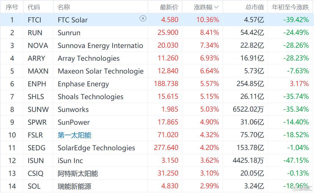The height and width of the screenshot is (193, 314).
Task: Select Sunnova Energy Internatio stock name
Action: pyautogui.click(x=100, y=46)
